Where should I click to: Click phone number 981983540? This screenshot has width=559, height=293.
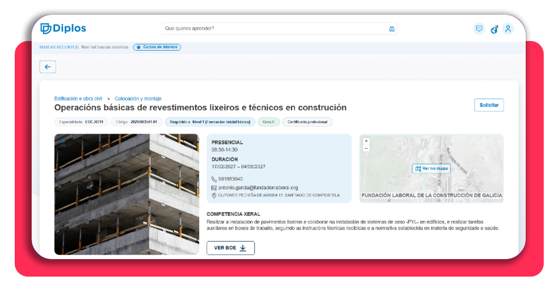(x=230, y=179)
